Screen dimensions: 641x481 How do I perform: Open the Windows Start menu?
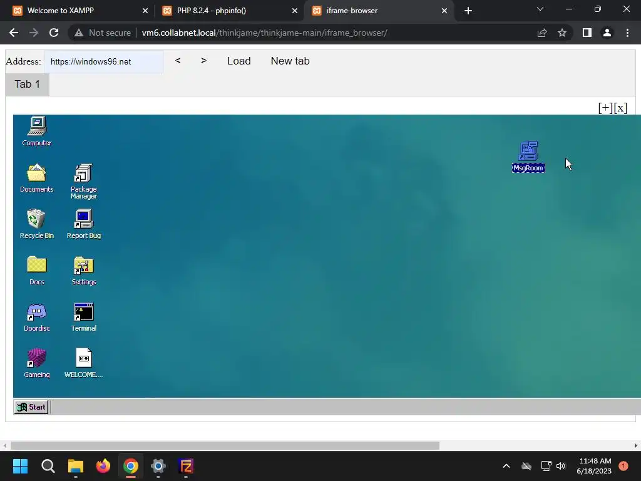(20, 466)
